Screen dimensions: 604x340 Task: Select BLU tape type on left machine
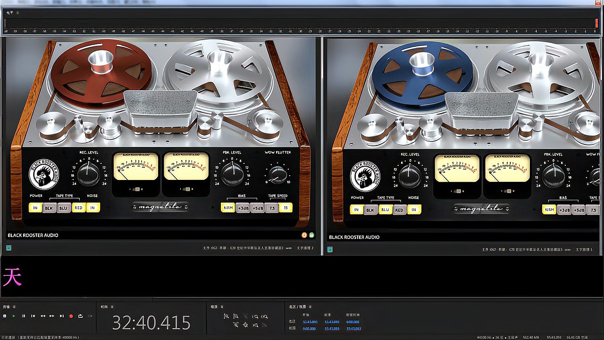click(x=64, y=208)
